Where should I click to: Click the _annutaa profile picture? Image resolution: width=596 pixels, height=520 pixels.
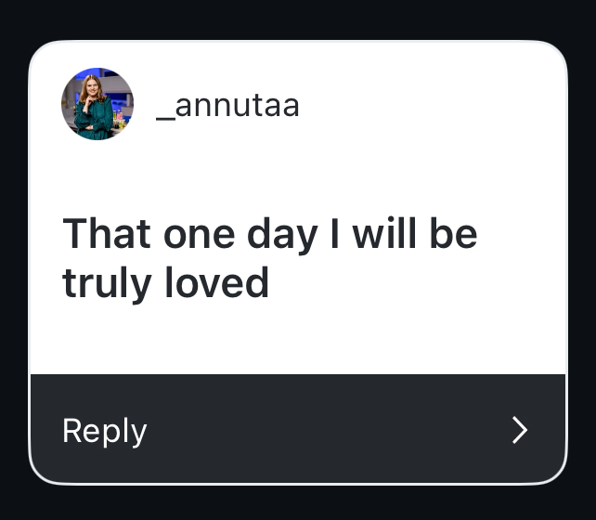[97, 104]
